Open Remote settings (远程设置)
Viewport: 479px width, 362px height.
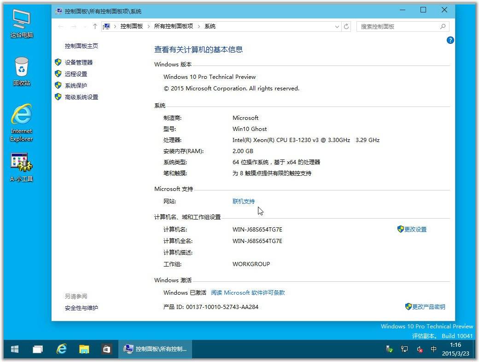coord(76,74)
